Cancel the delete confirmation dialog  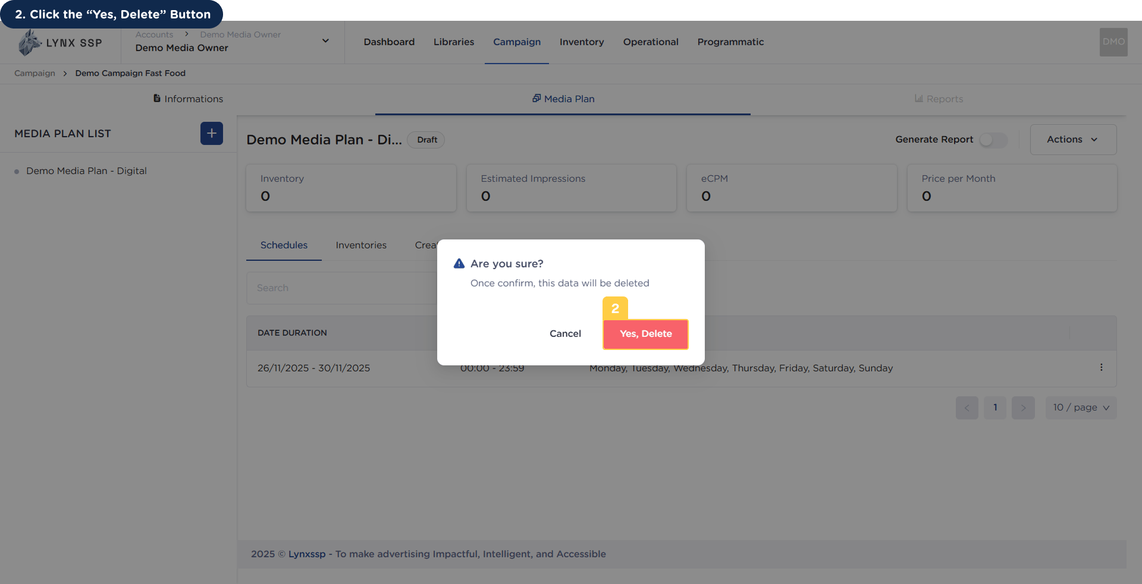click(565, 334)
